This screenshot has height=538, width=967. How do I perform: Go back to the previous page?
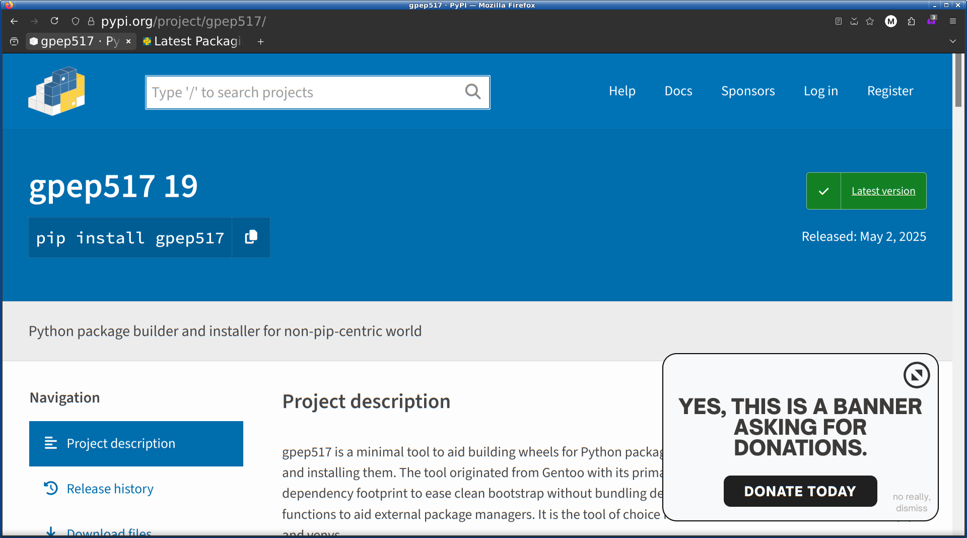(x=14, y=21)
